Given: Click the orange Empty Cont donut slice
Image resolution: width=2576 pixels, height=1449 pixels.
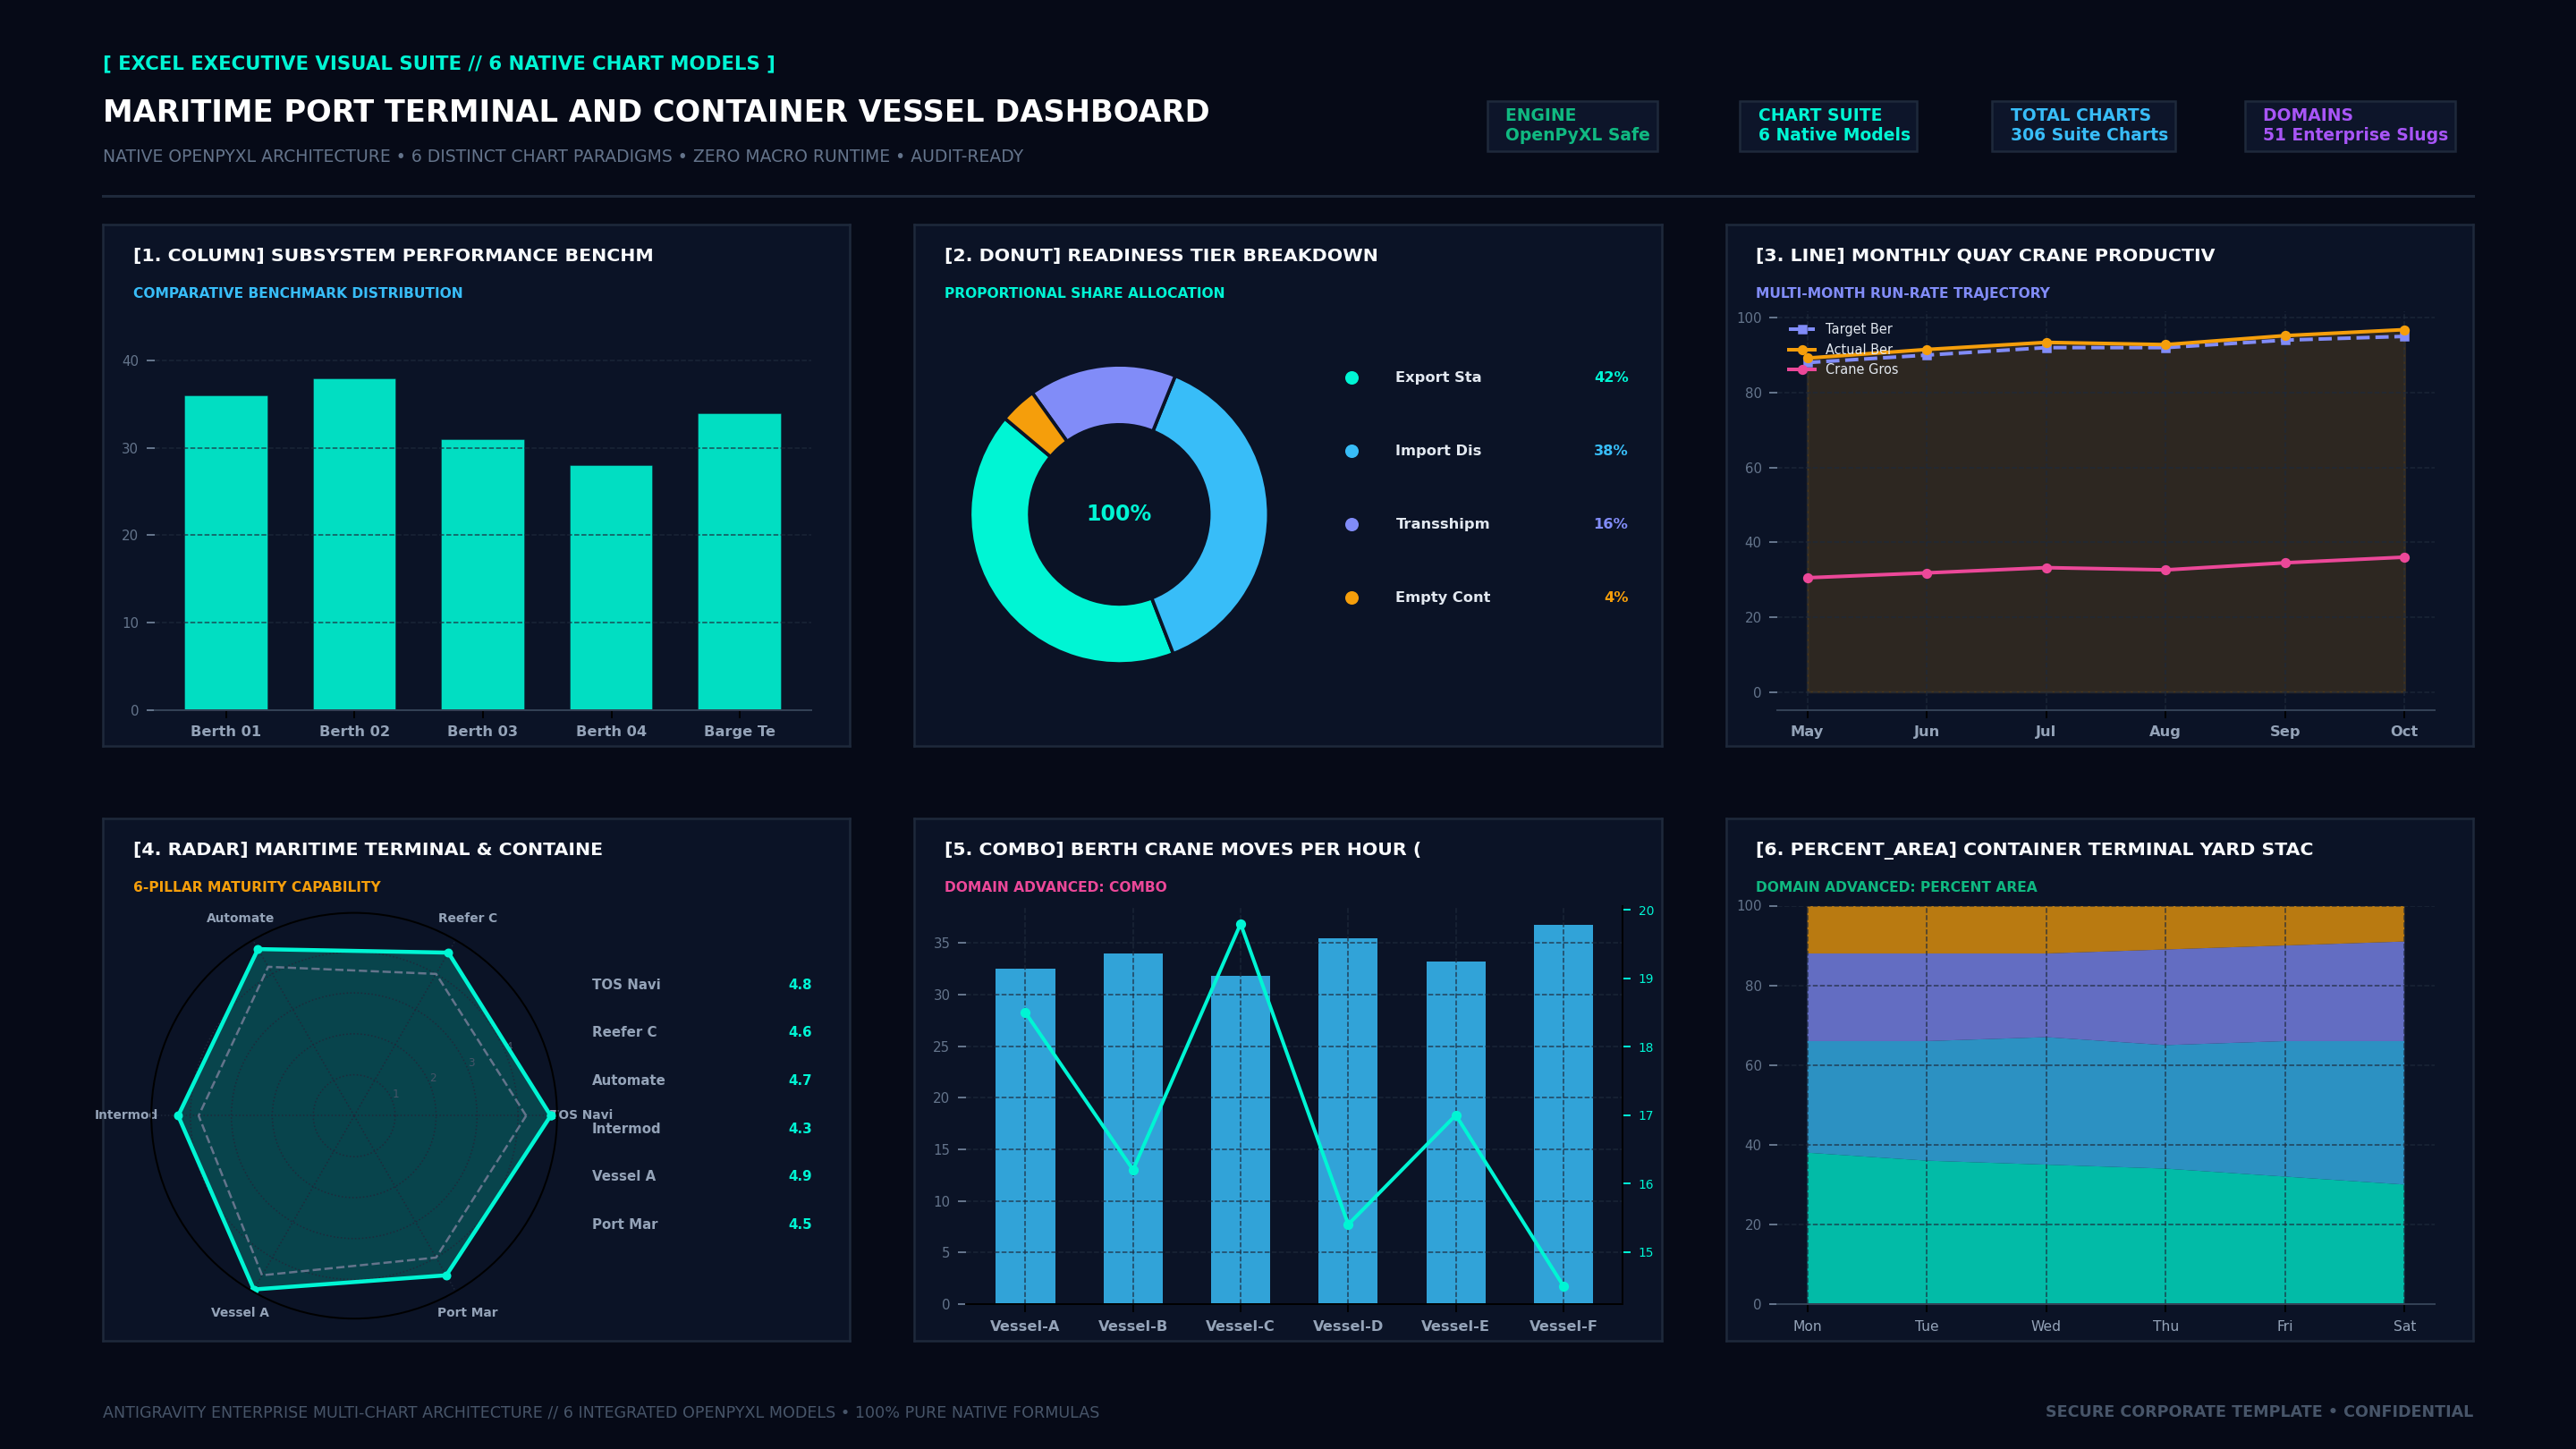Looking at the screenshot, I should tap(1036, 425).
